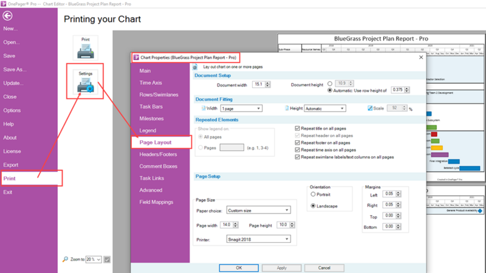Click the page layout gear icon

point(195,67)
